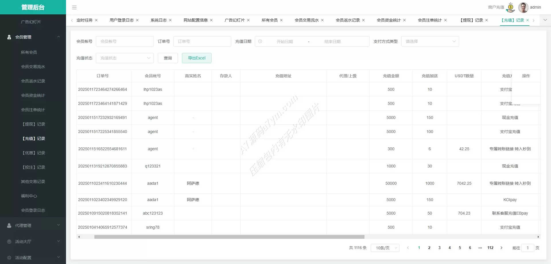The image size is (551, 264).
Task: Switch to the 会员交易流水 tab
Action: (306, 20)
